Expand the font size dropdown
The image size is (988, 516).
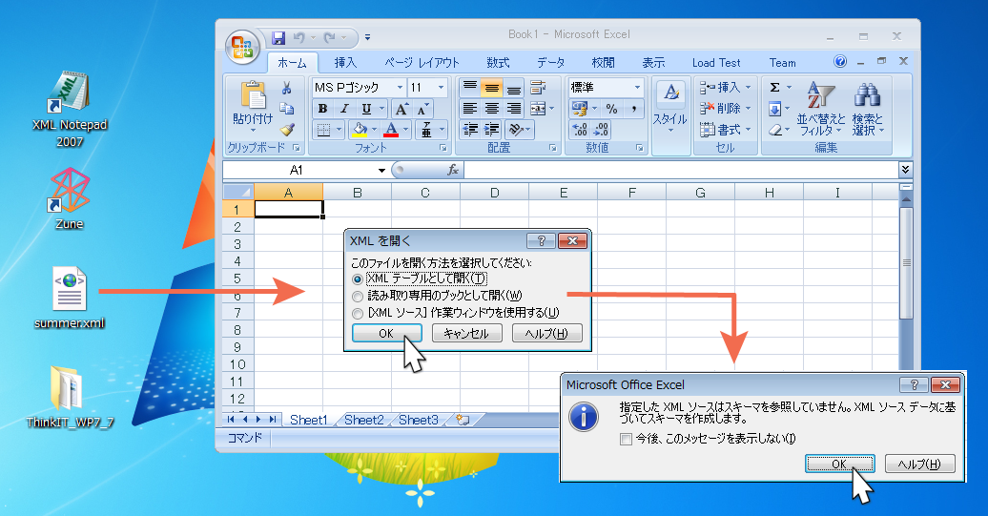click(441, 87)
